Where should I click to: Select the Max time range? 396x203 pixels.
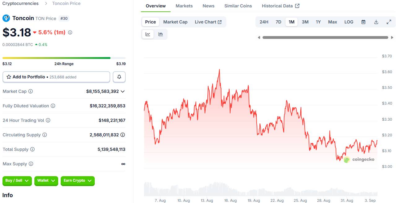click(333, 22)
